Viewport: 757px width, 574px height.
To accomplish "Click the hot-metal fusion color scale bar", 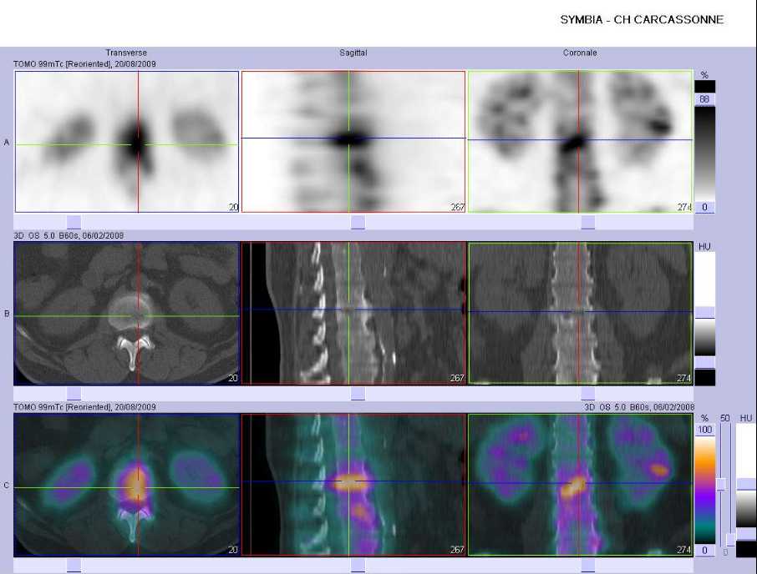I will [x=705, y=490].
